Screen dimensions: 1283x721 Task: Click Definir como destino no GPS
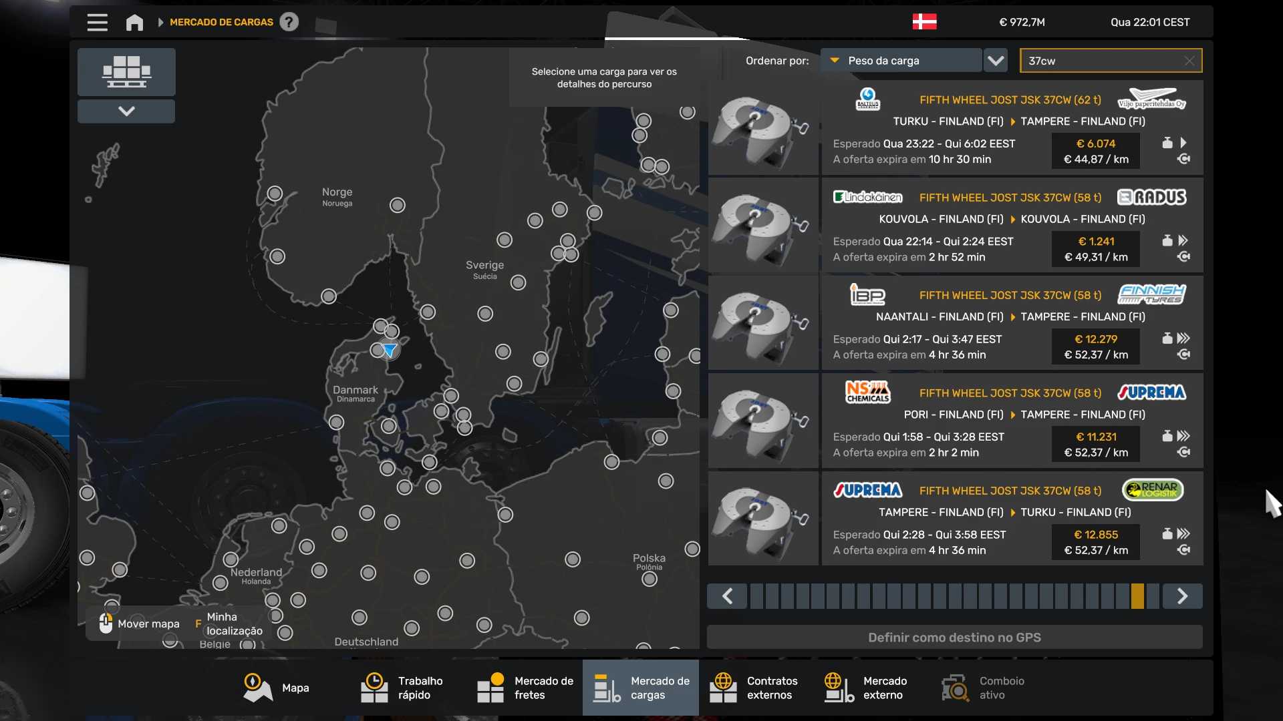954,637
